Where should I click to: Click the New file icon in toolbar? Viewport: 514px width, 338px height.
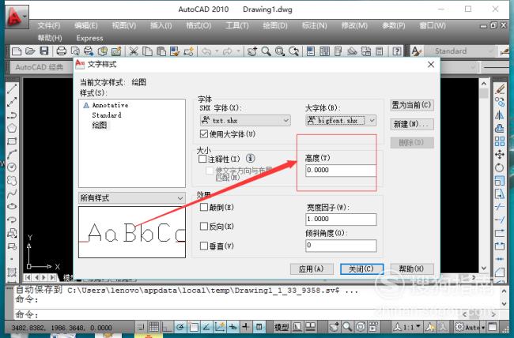[17, 51]
